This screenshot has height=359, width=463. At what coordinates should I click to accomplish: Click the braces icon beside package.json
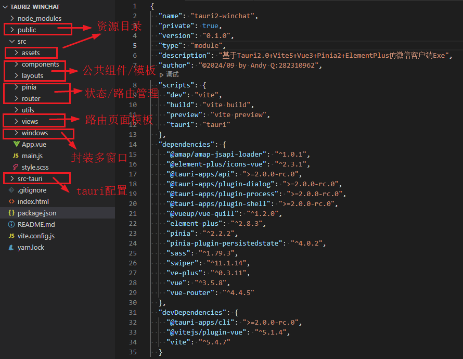pos(11,213)
